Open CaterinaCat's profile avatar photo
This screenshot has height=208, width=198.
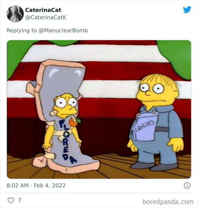click(15, 14)
